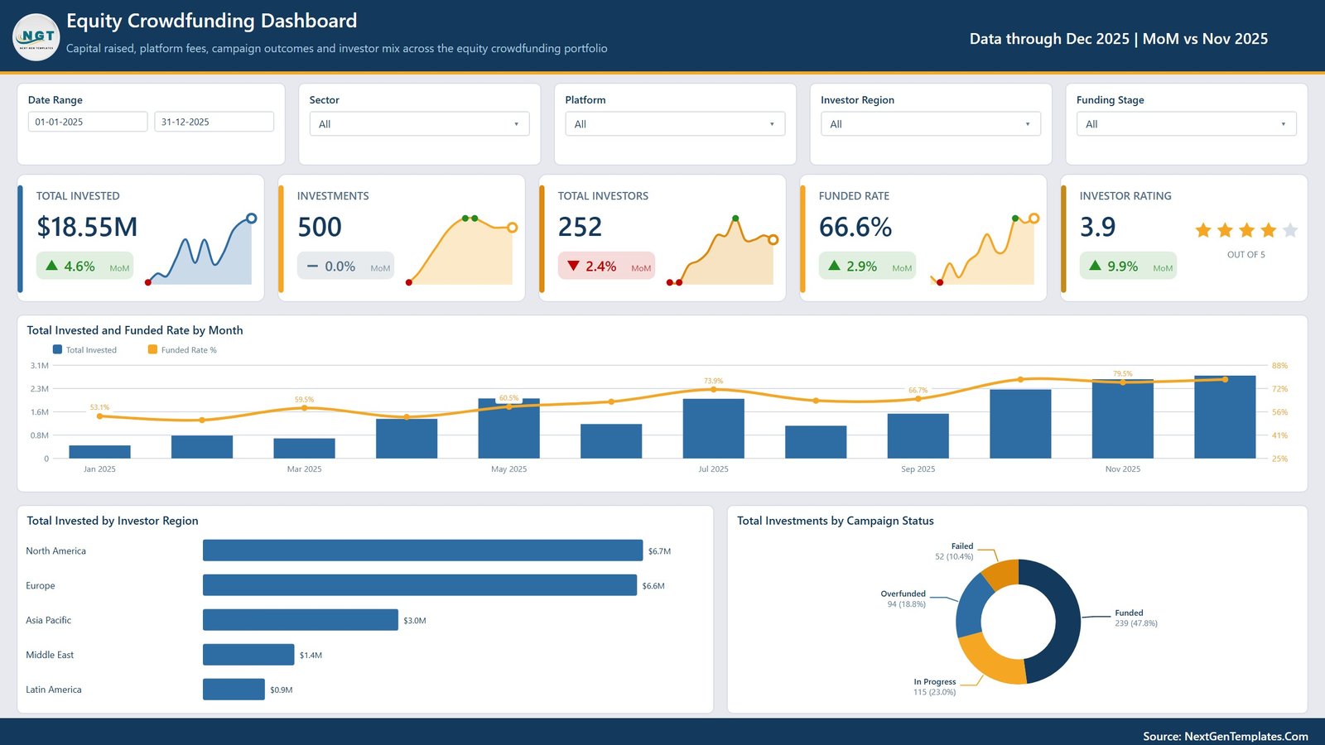1325x745 pixels.
Task: Open the Investor Region dropdown
Action: (931, 124)
